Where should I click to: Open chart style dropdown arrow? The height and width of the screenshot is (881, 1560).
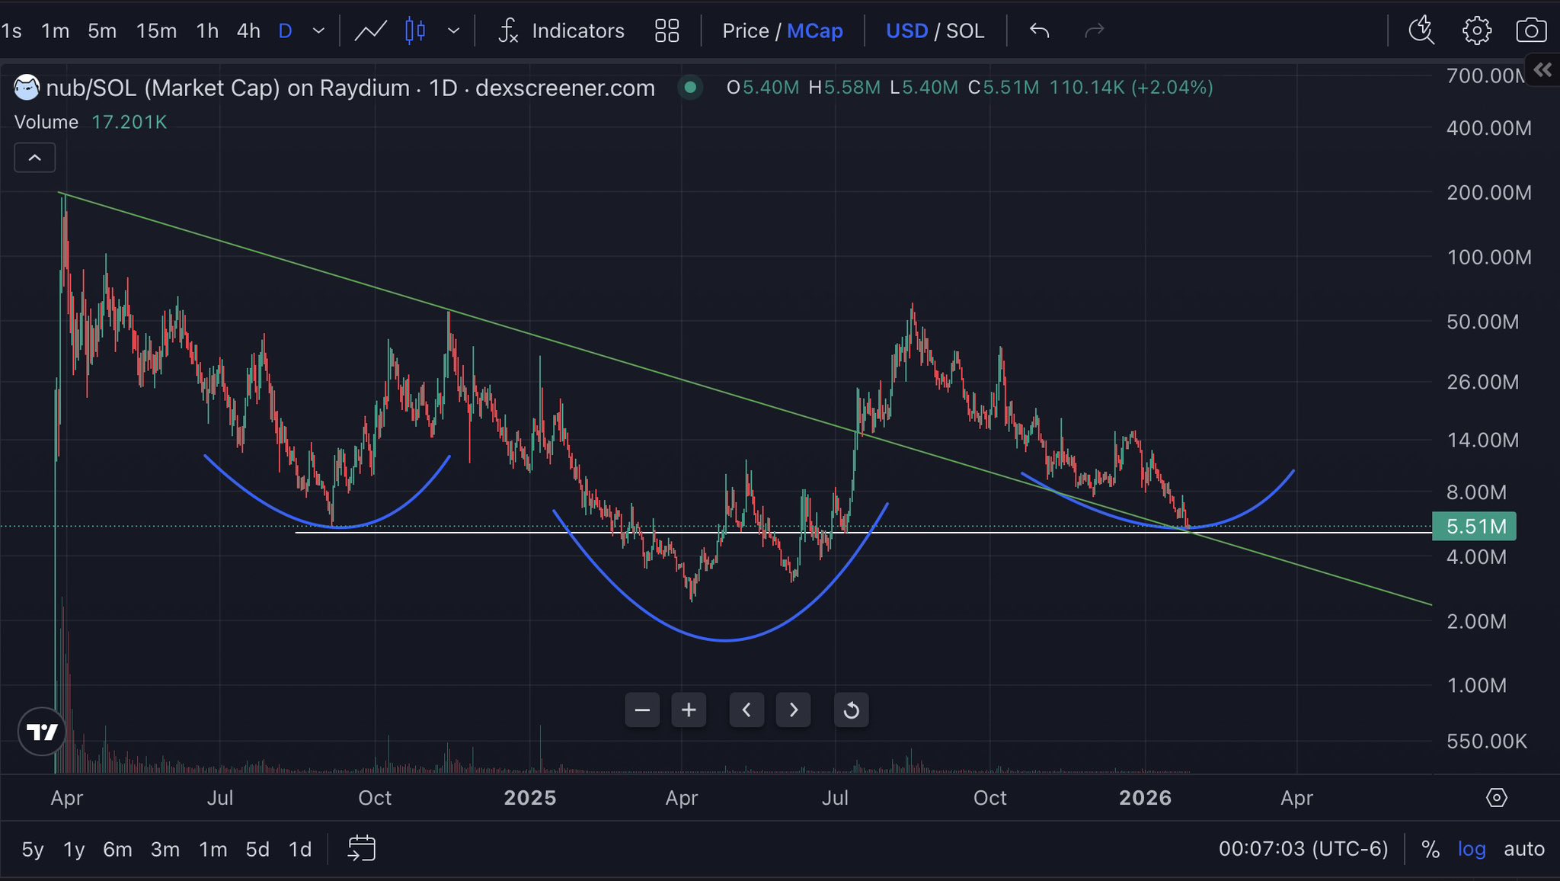tap(454, 30)
